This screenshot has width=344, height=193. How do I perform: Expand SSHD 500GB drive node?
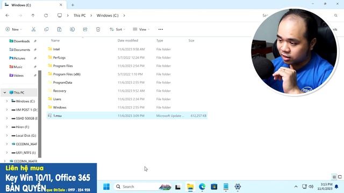pos(6,118)
